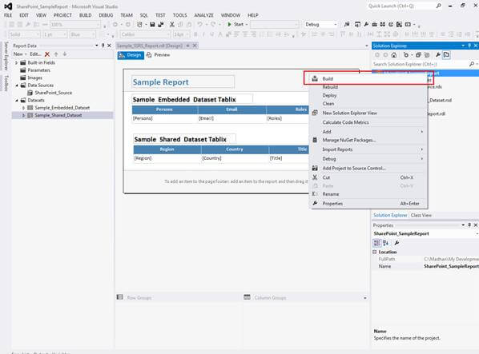The width and height of the screenshot is (479, 354).
Task: Select the Sample Report title textbox
Action: pyautogui.click(x=183, y=82)
